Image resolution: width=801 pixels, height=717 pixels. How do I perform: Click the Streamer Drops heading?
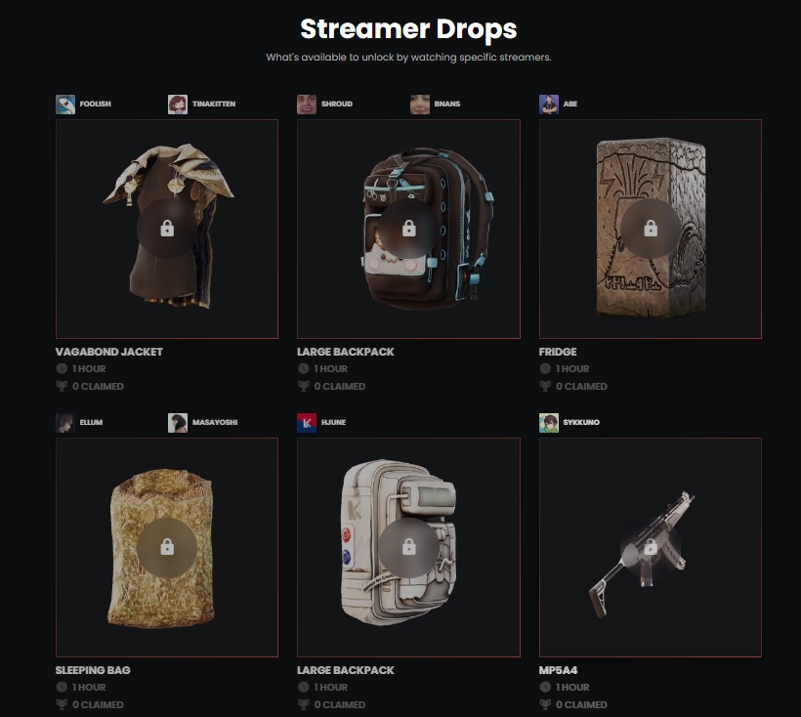click(408, 29)
